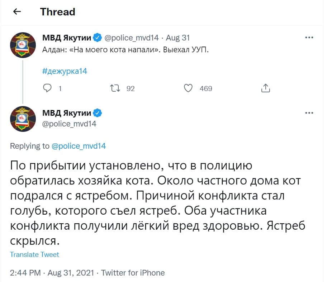Open the МВД Якутии name in the first tweet

(67, 38)
